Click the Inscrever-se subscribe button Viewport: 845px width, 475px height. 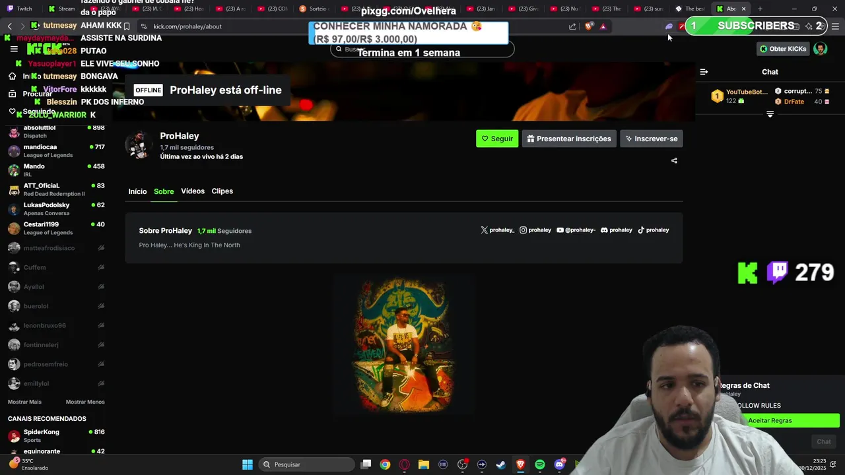(651, 139)
